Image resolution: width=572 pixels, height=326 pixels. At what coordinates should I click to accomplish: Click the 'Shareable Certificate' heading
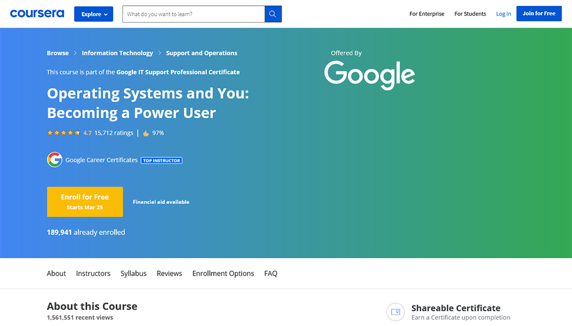click(456, 308)
